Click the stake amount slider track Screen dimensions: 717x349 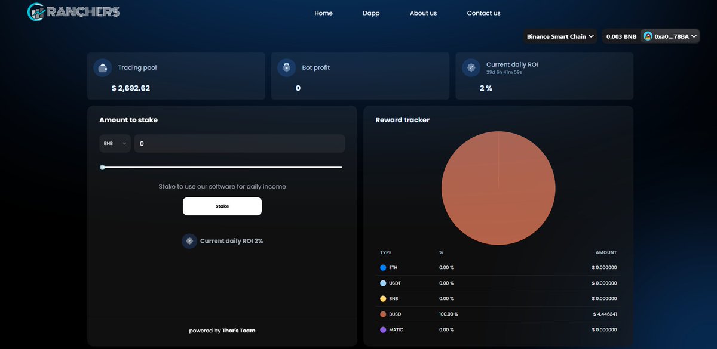(x=221, y=167)
